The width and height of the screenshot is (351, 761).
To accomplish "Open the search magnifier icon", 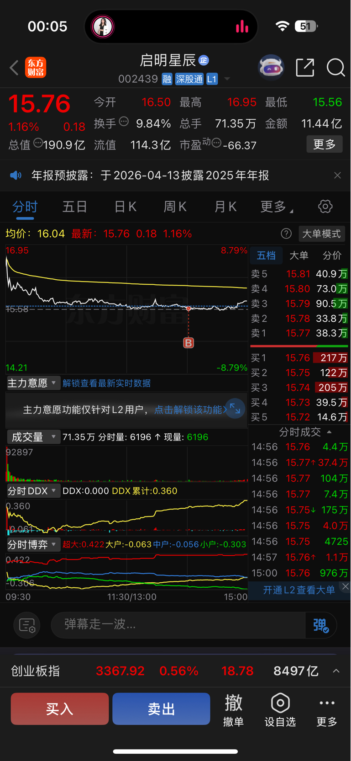I will [x=335, y=68].
